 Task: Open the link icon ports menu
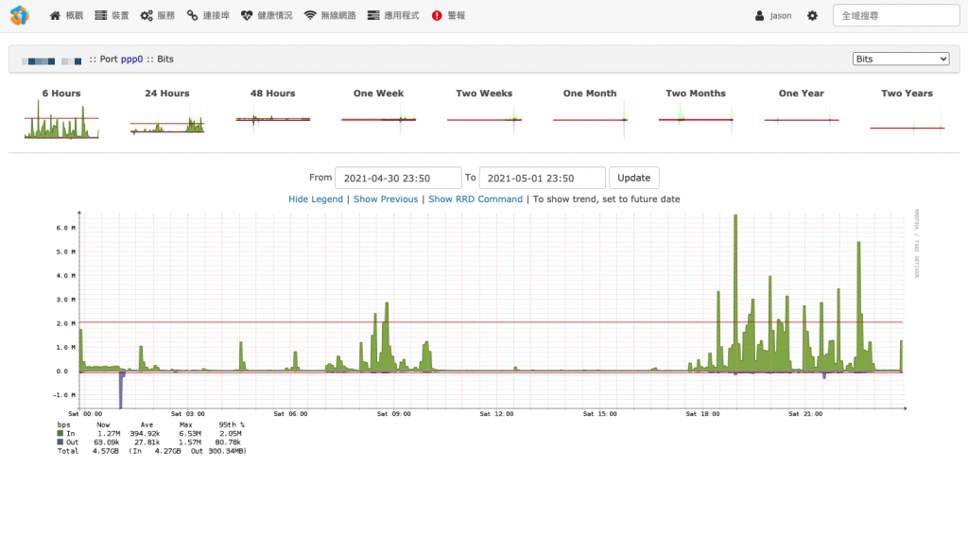[208, 15]
